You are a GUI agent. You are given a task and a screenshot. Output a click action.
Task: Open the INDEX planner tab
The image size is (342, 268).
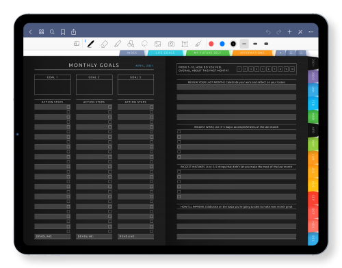[x=132, y=53]
